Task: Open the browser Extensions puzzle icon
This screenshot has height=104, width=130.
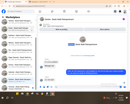Action: 119,6
